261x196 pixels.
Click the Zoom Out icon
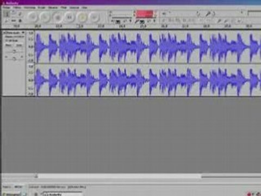tap(226, 21)
